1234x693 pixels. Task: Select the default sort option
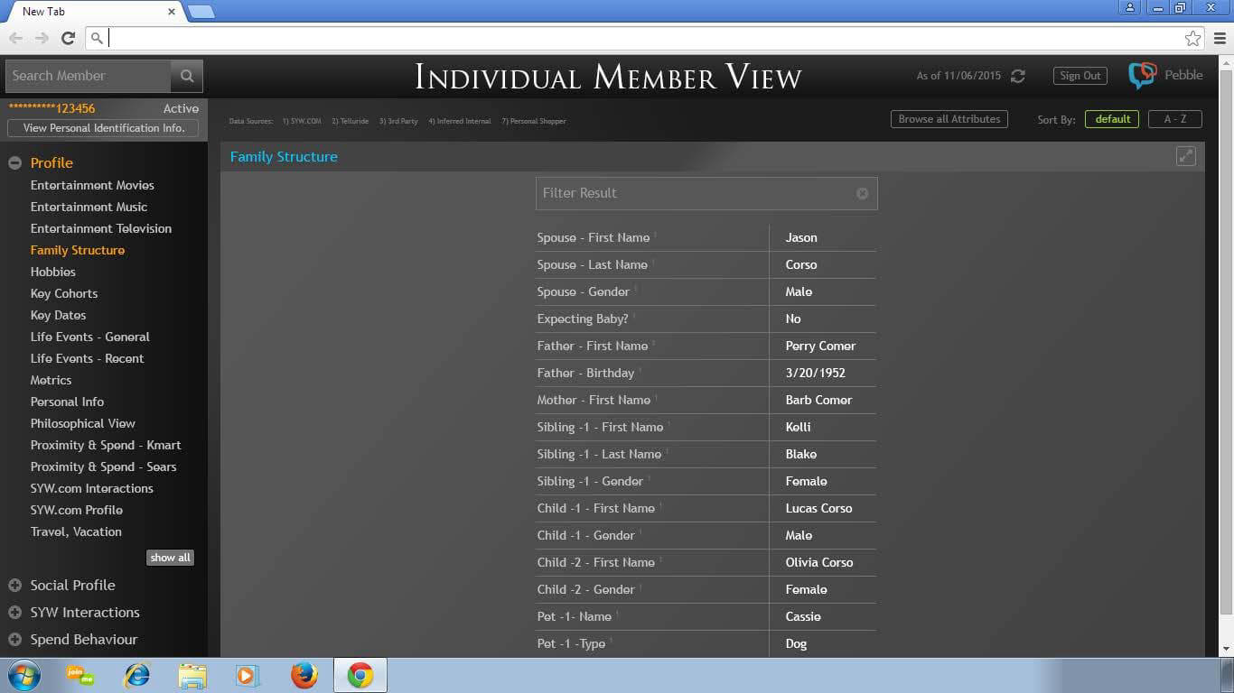point(1112,119)
